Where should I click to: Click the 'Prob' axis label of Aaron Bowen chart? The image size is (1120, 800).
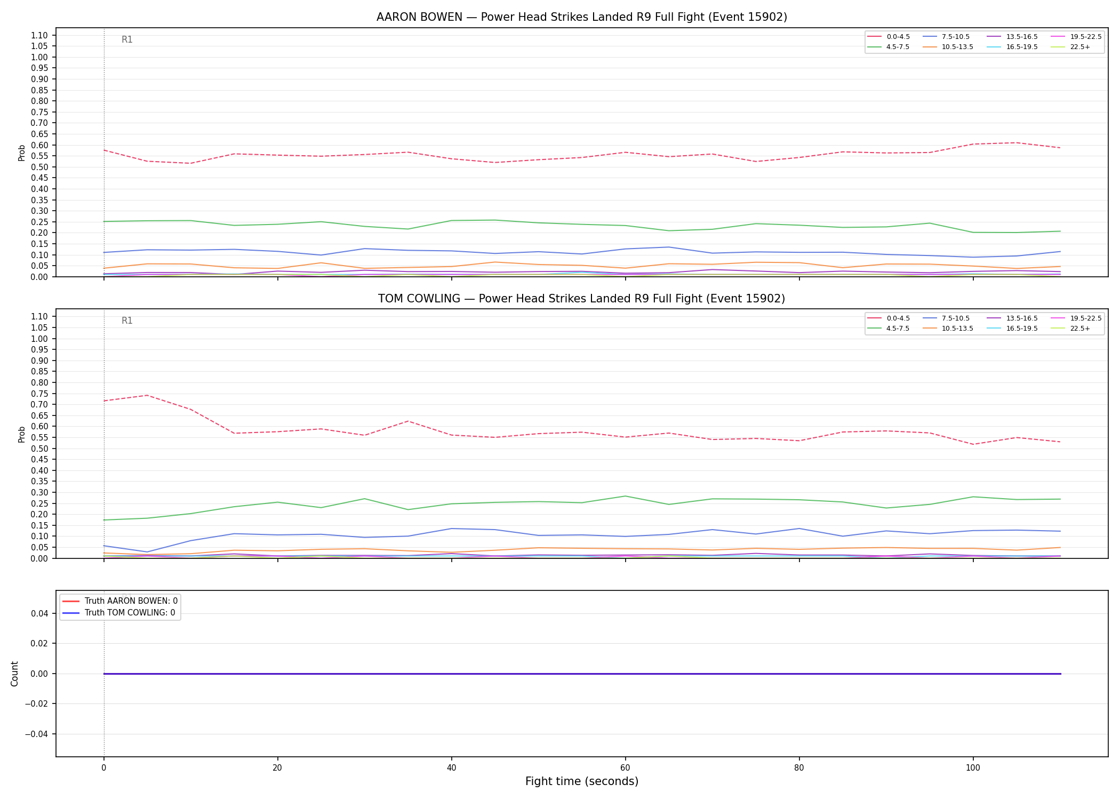22,153
